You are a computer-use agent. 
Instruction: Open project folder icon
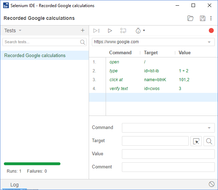click(190, 18)
